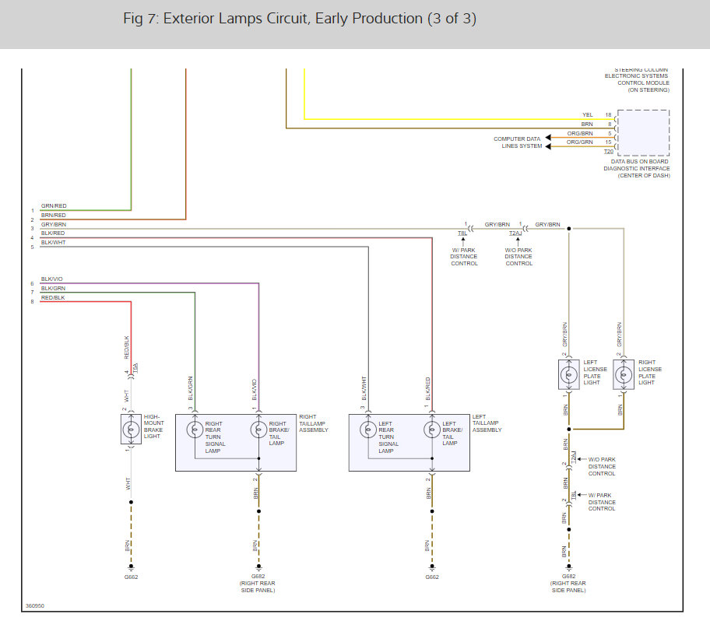The width and height of the screenshot is (710, 628).
Task: Click the 'T2AJ' connector label near GRY/BRN line
Action: point(515,233)
